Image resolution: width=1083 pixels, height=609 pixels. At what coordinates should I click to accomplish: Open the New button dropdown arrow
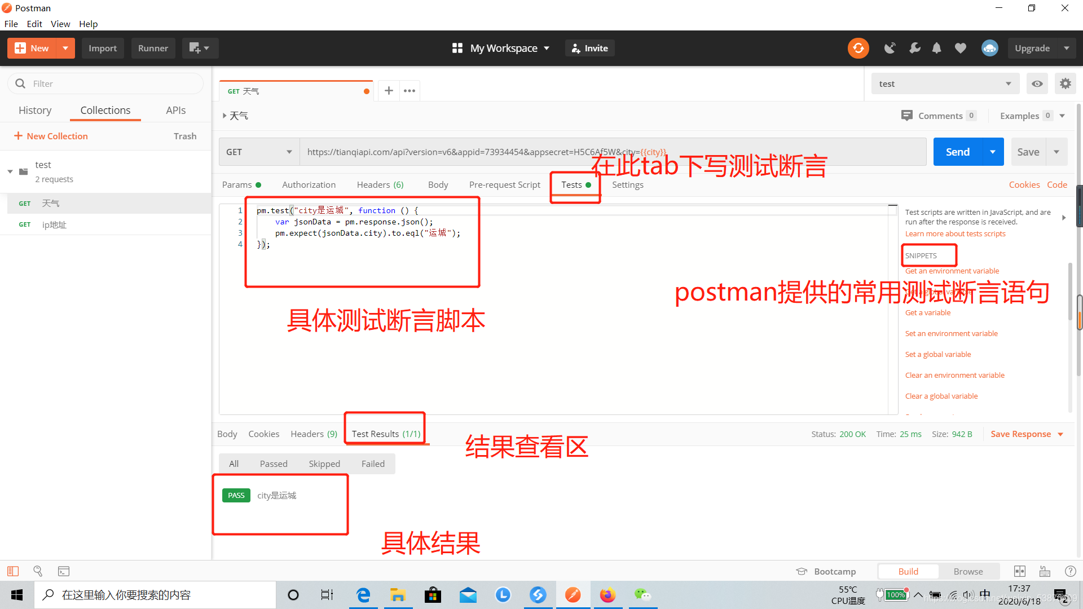(65, 48)
